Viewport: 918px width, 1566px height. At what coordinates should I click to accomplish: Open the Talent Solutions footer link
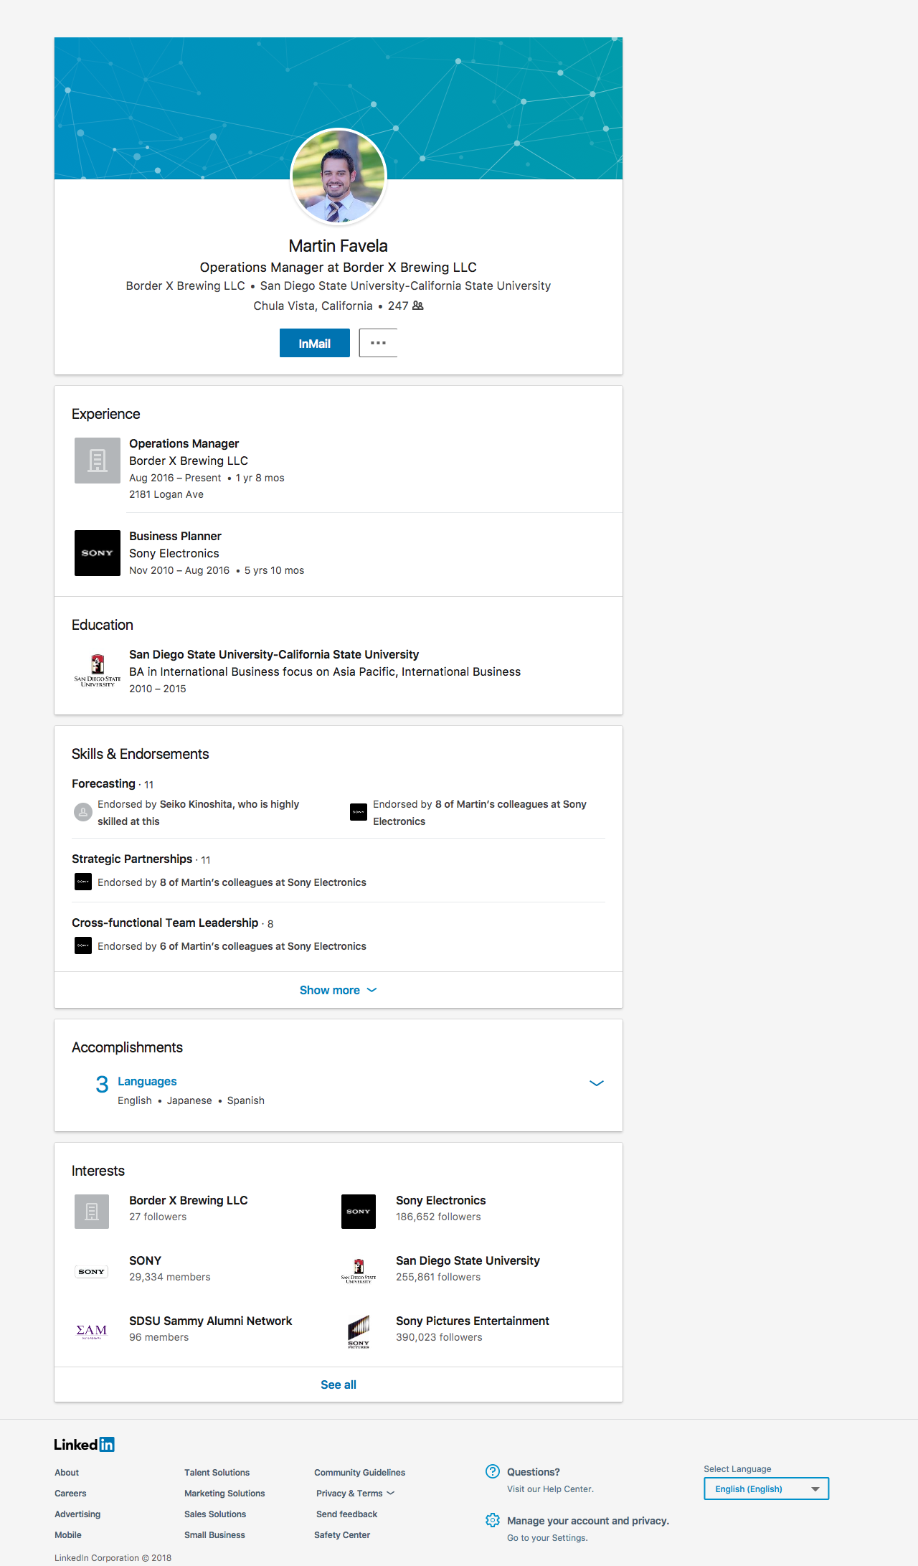tap(217, 1473)
